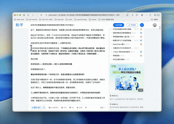Click the lightbulb icon in browser toolbar

(150, 15)
